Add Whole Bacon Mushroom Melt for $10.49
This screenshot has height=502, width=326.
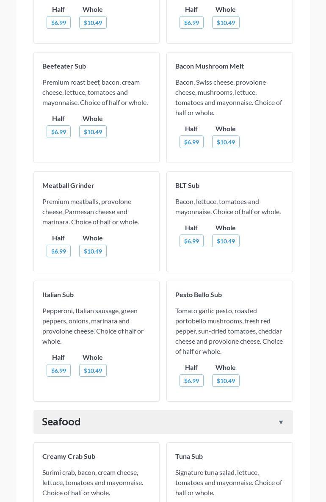point(226,142)
